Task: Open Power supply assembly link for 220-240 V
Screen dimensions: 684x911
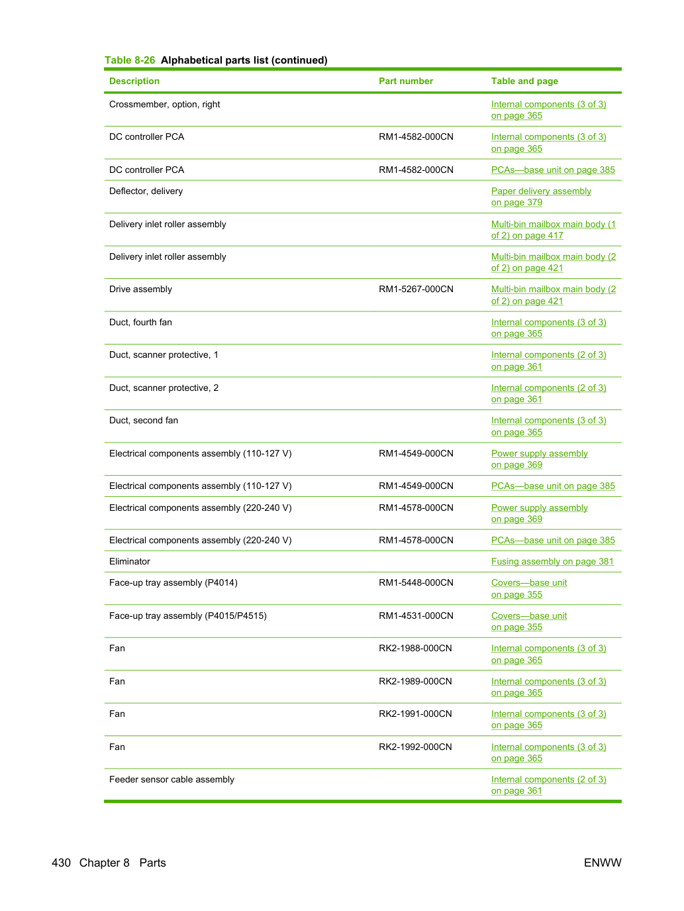Action: (539, 513)
